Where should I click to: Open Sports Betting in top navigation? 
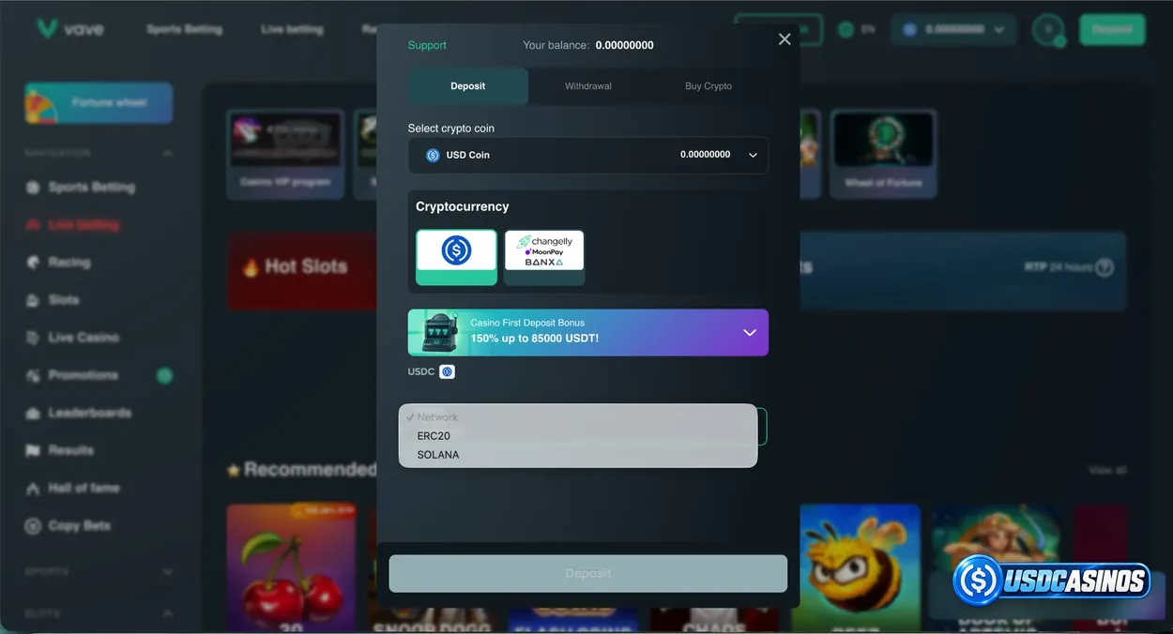click(185, 29)
